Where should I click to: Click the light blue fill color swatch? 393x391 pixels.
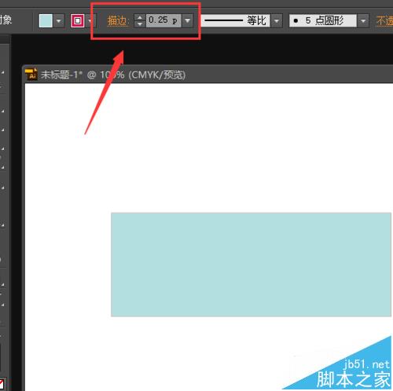[46, 20]
